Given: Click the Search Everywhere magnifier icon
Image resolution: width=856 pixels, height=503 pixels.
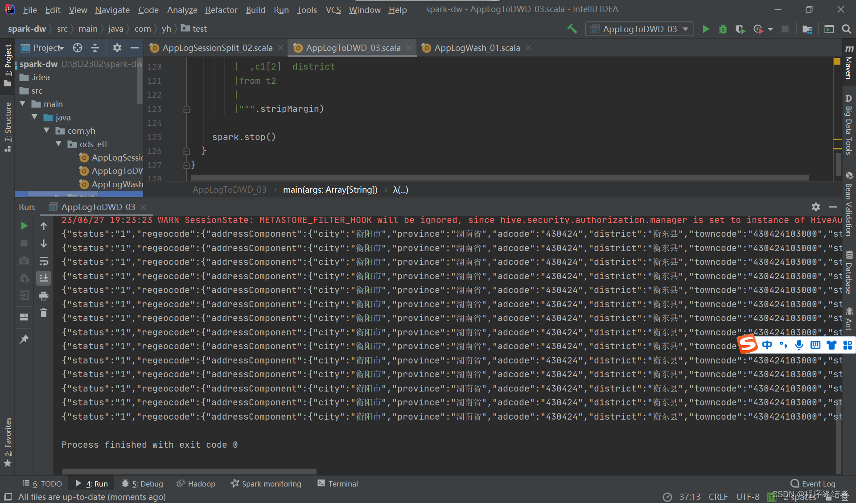Looking at the screenshot, I should tap(846, 29).
